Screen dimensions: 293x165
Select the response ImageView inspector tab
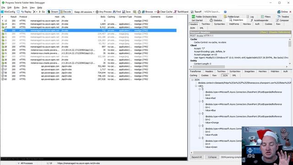[x=250, y=71]
